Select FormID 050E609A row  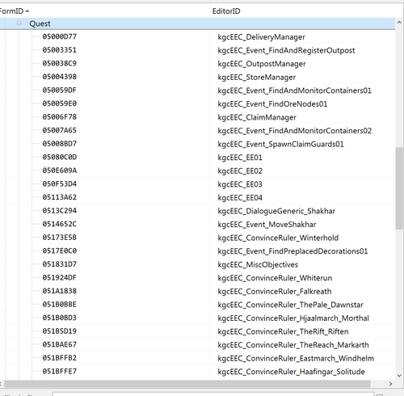pos(197,171)
